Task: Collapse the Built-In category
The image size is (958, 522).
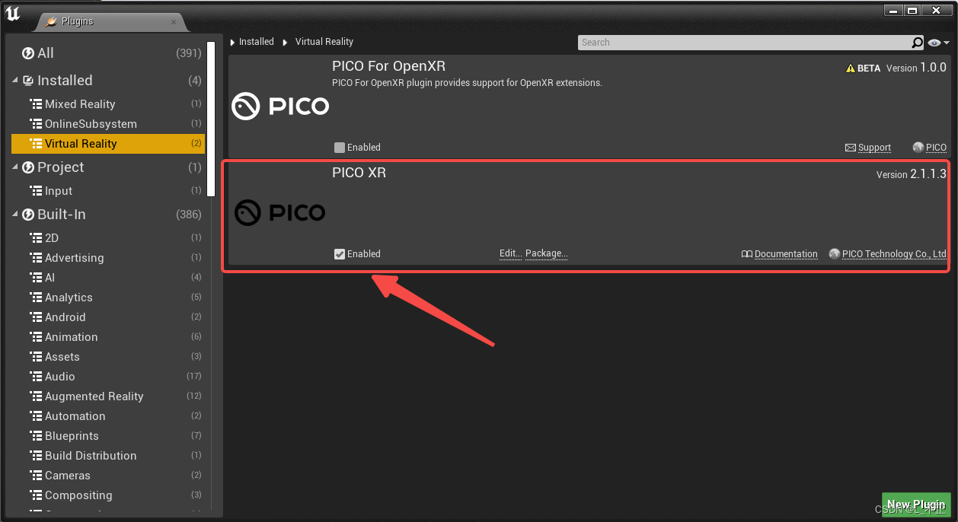Action: click(13, 214)
